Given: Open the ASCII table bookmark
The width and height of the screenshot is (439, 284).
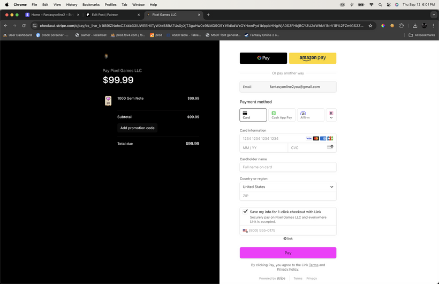Looking at the screenshot, I should coord(184,35).
